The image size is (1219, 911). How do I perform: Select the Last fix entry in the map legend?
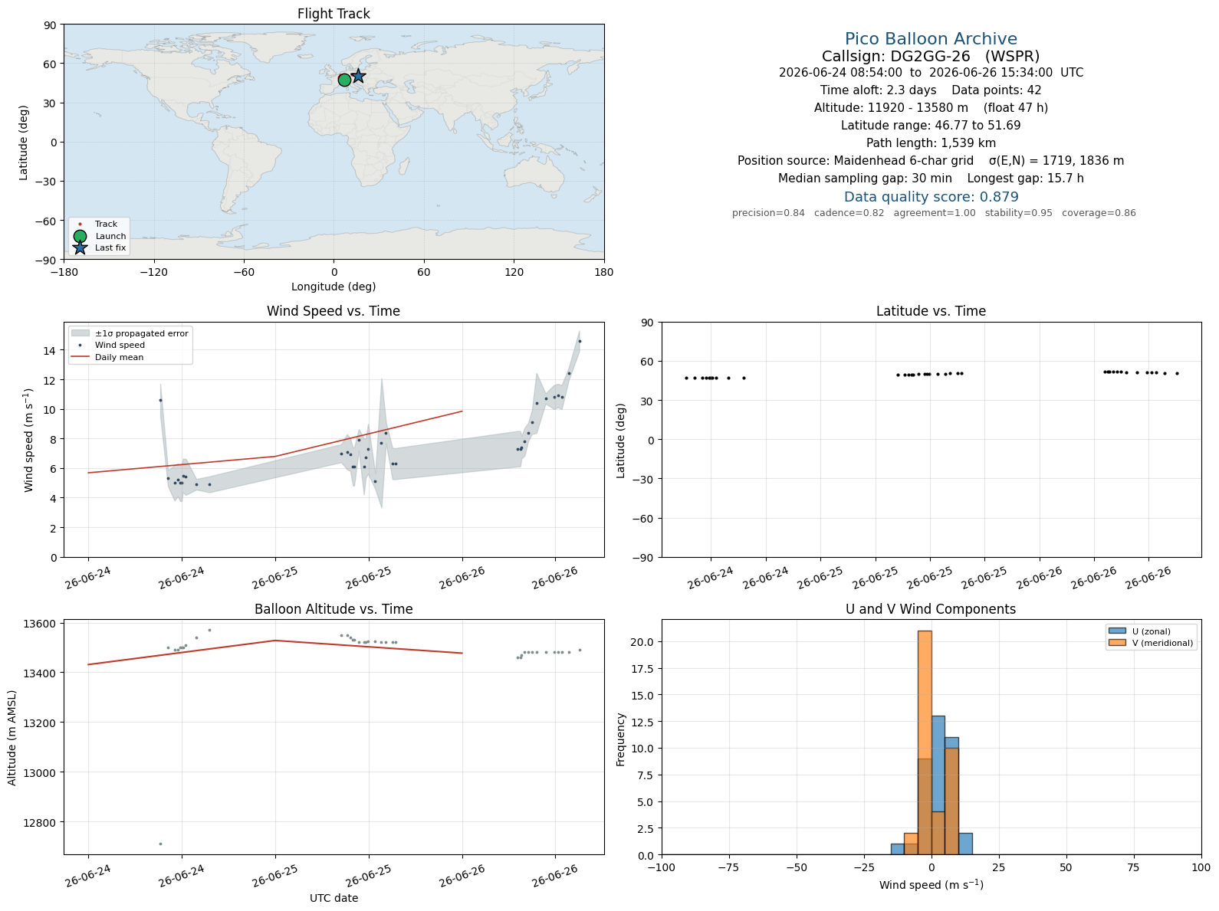pyautogui.click(x=99, y=247)
